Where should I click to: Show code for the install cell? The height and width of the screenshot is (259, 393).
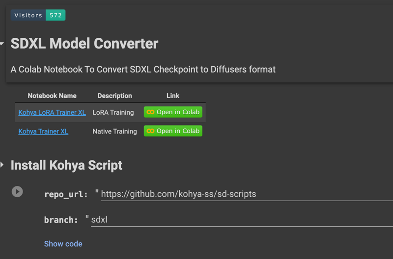click(63, 244)
